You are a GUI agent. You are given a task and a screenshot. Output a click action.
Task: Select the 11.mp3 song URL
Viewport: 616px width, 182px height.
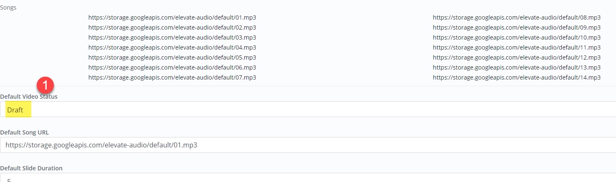[517, 47]
